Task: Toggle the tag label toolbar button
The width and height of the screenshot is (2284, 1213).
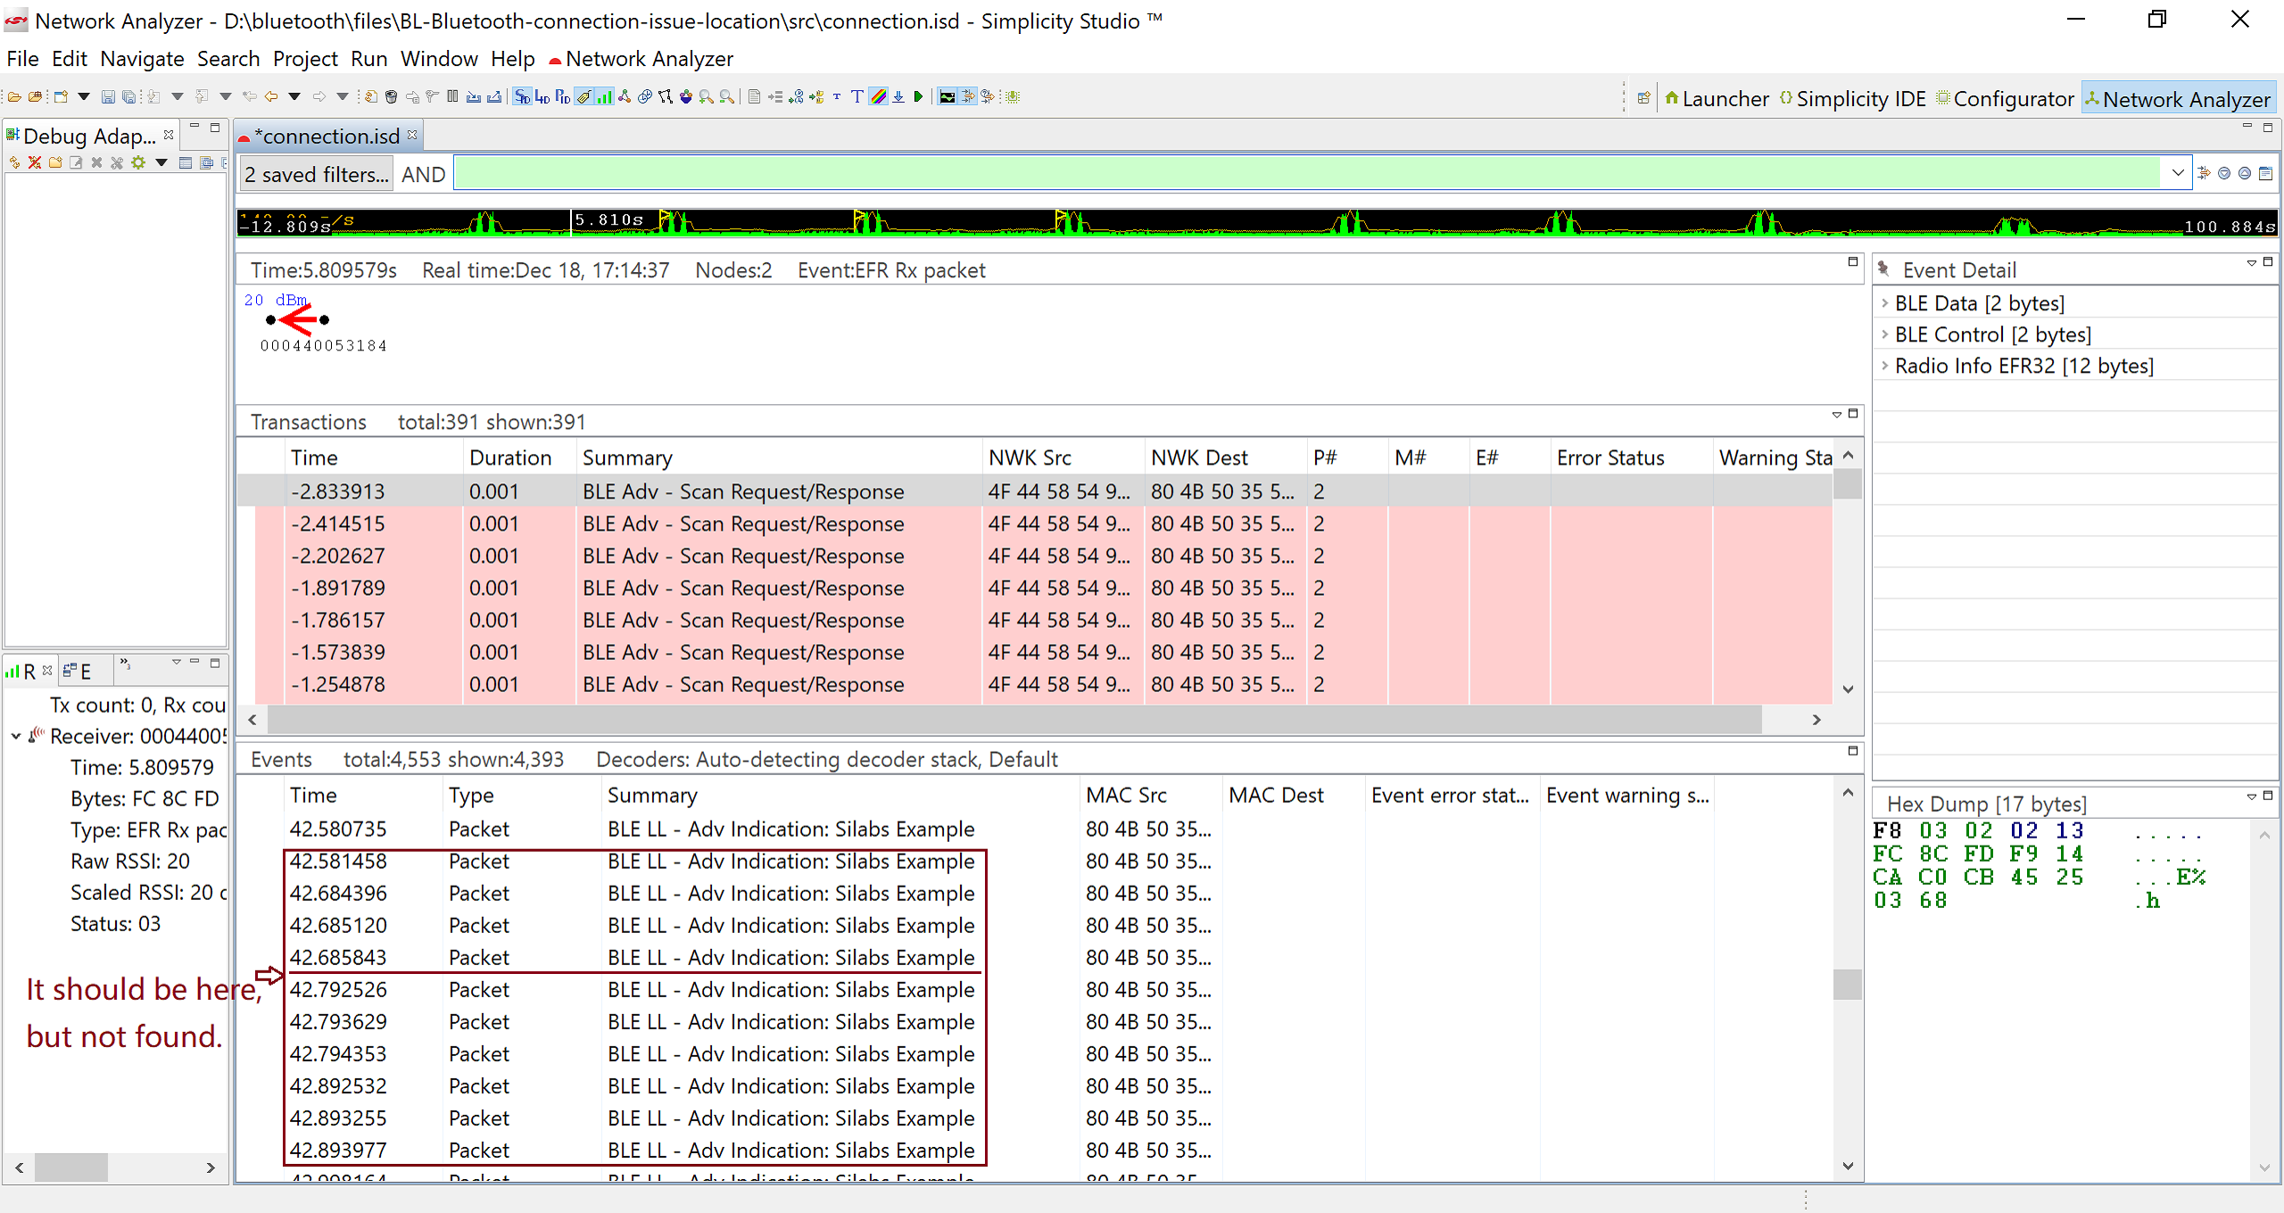Action: (584, 96)
